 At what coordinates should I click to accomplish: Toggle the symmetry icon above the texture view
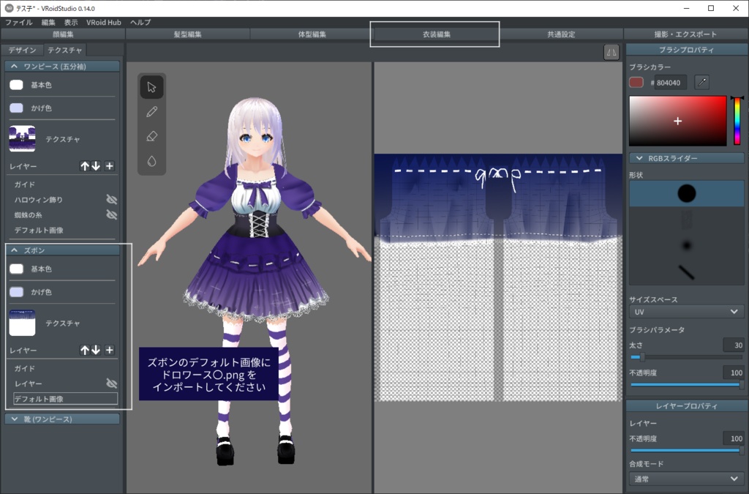pyautogui.click(x=611, y=53)
